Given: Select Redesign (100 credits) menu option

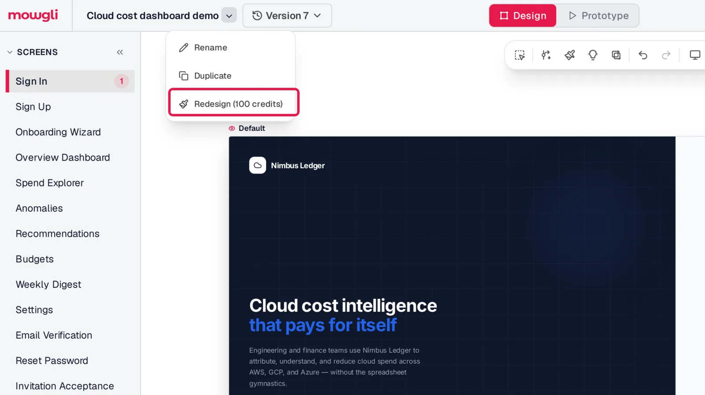Looking at the screenshot, I should [234, 104].
